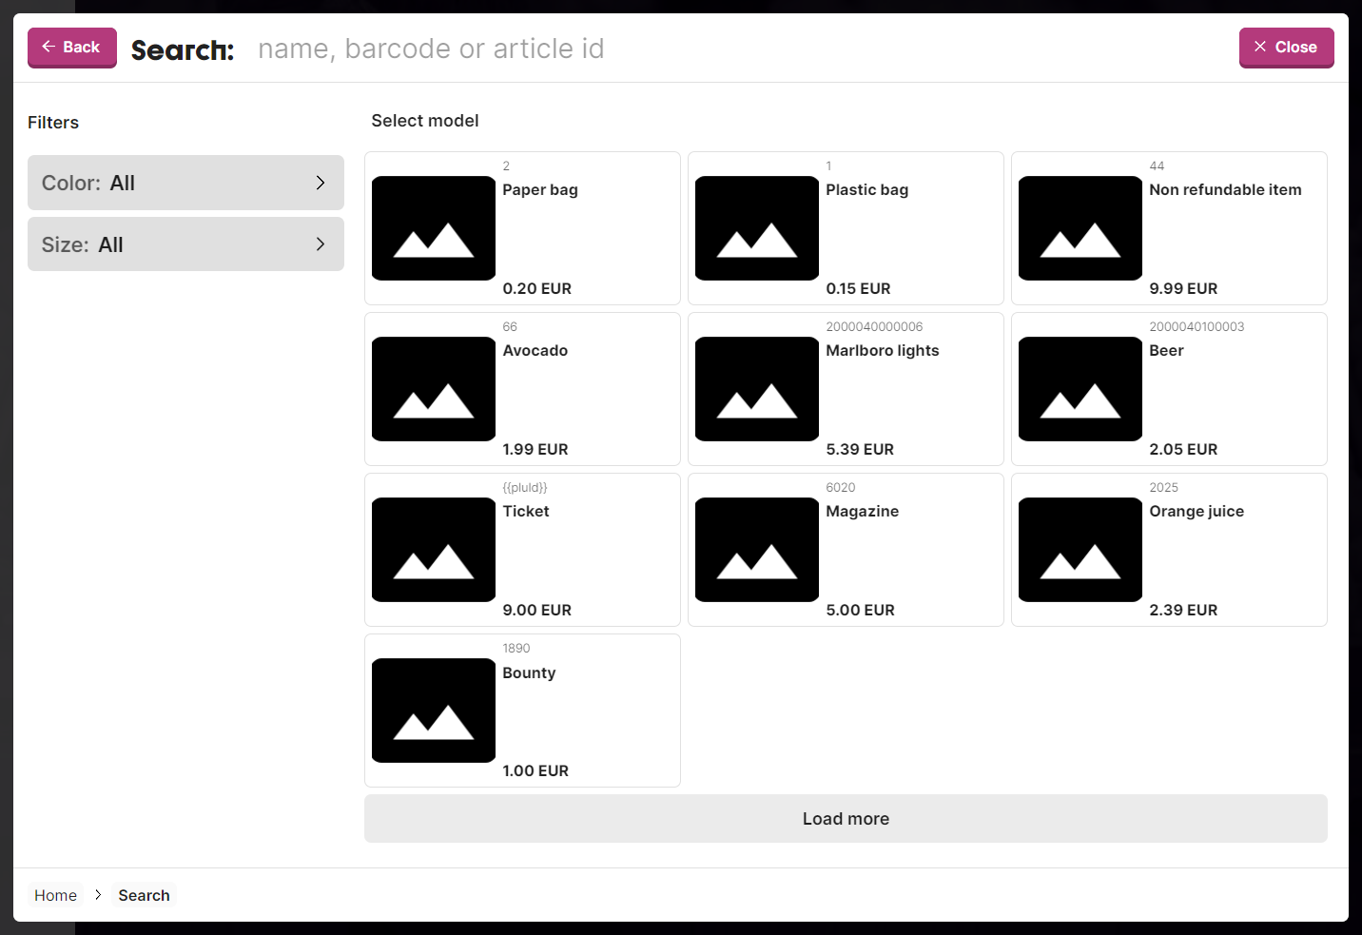The width and height of the screenshot is (1362, 935).
Task: Click the Search breadcrumb item
Action: (144, 895)
